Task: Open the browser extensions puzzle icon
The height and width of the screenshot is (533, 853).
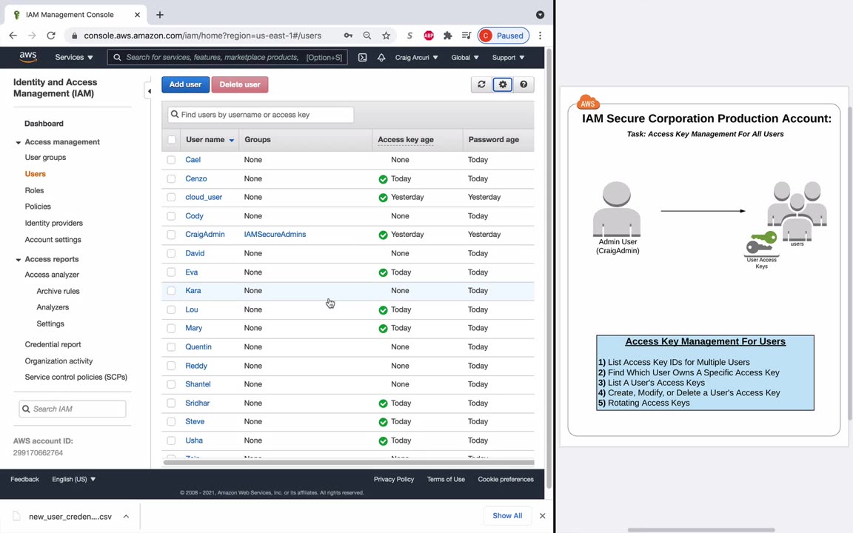Action: pyautogui.click(x=448, y=36)
